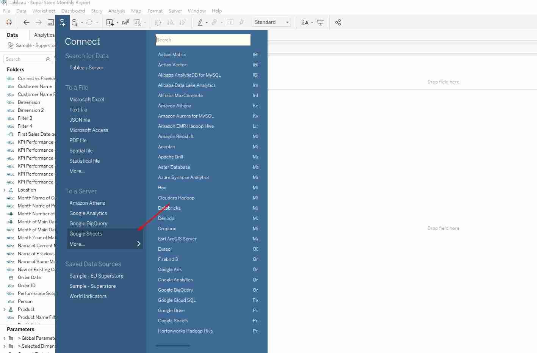Expand the Location hierarchy
The height and width of the screenshot is (353, 537).
[x=5, y=190]
